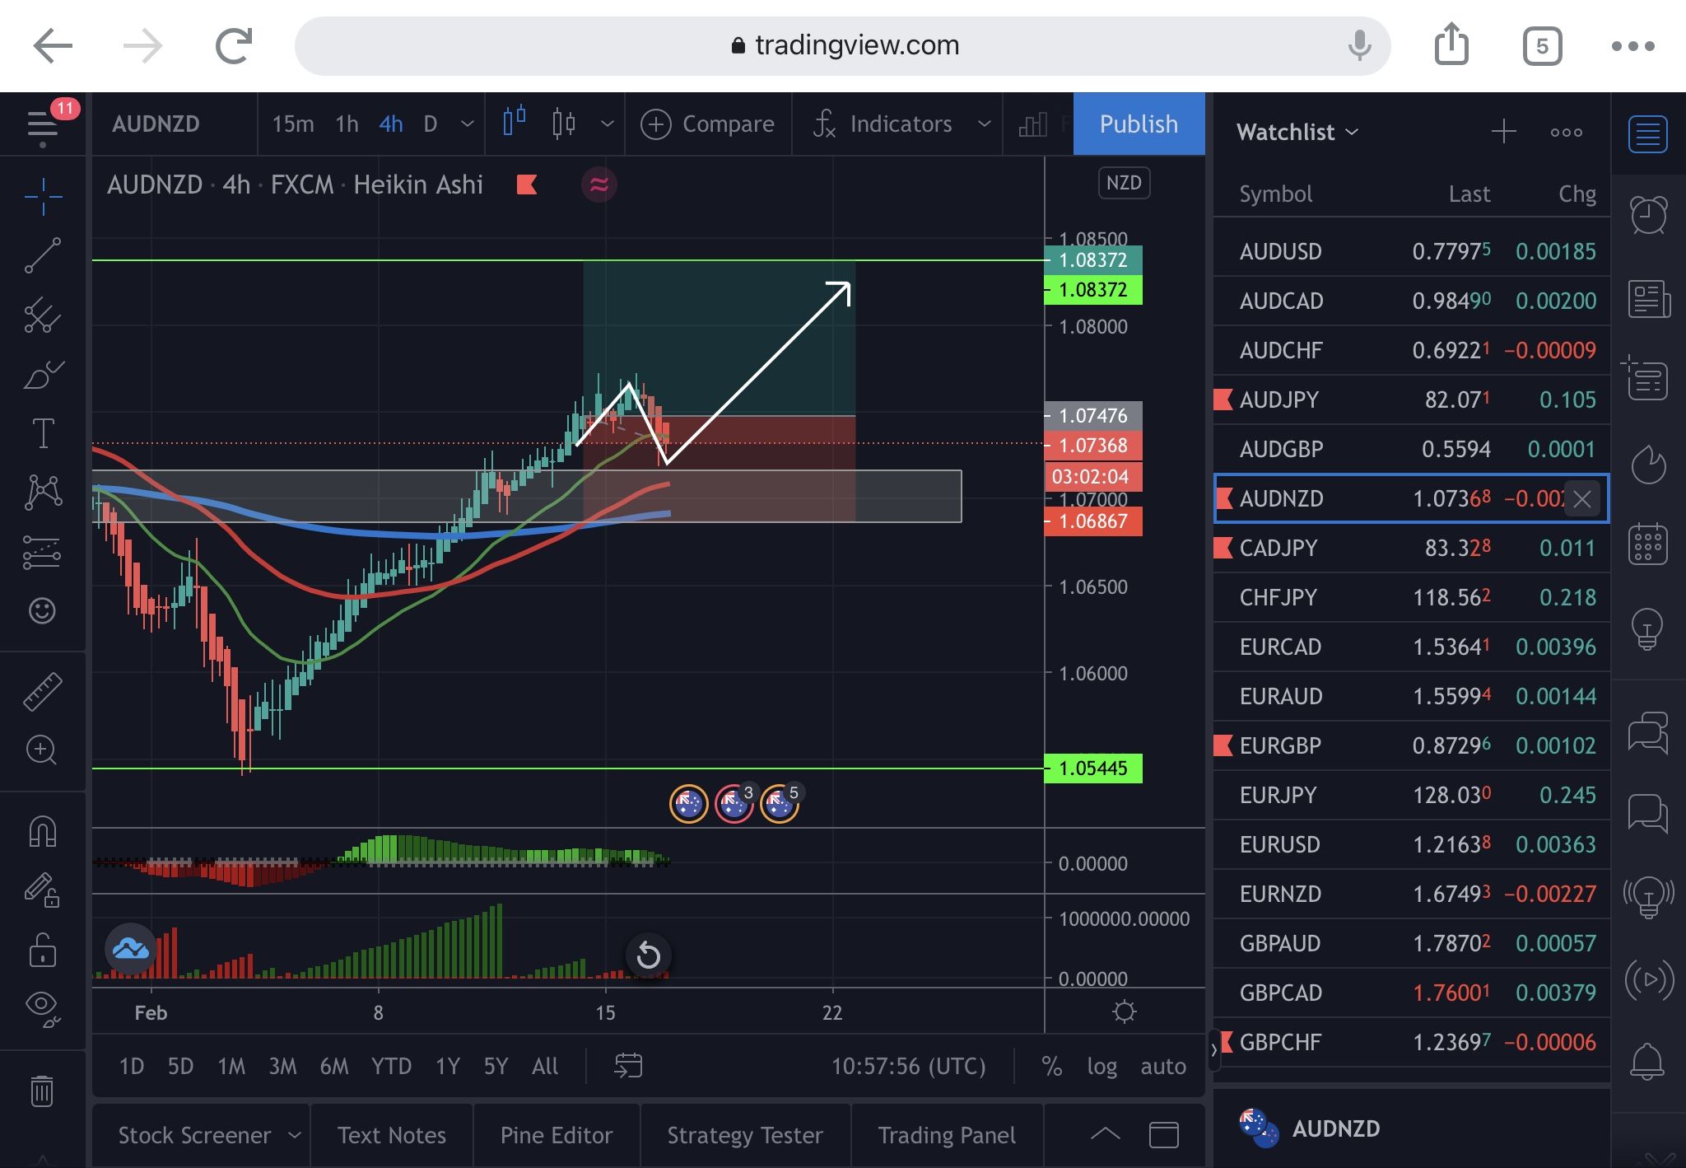
Task: Set the date range to All
Action: tap(545, 1067)
